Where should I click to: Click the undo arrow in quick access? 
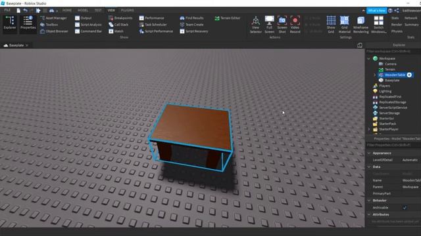tap(25, 10)
